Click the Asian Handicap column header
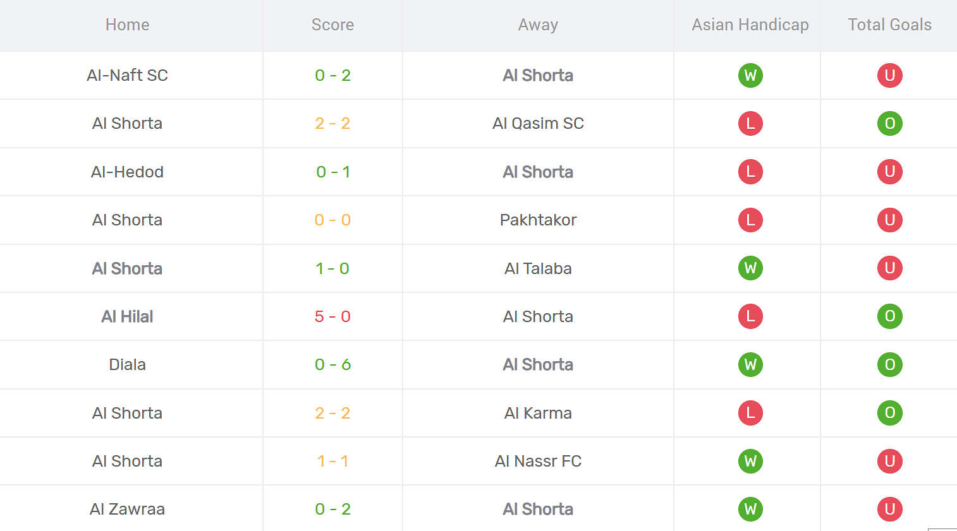 point(750,25)
